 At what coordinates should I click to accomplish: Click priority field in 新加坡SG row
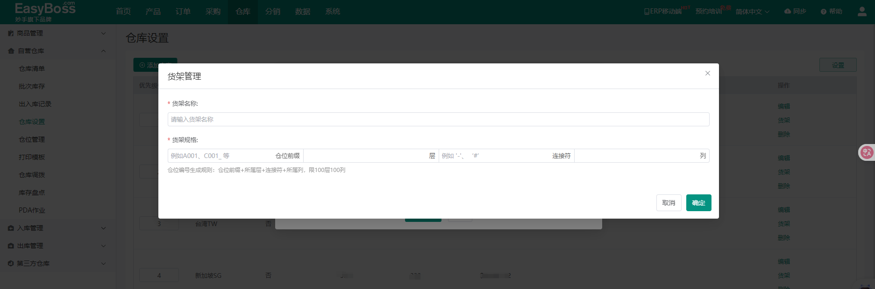[159, 275]
